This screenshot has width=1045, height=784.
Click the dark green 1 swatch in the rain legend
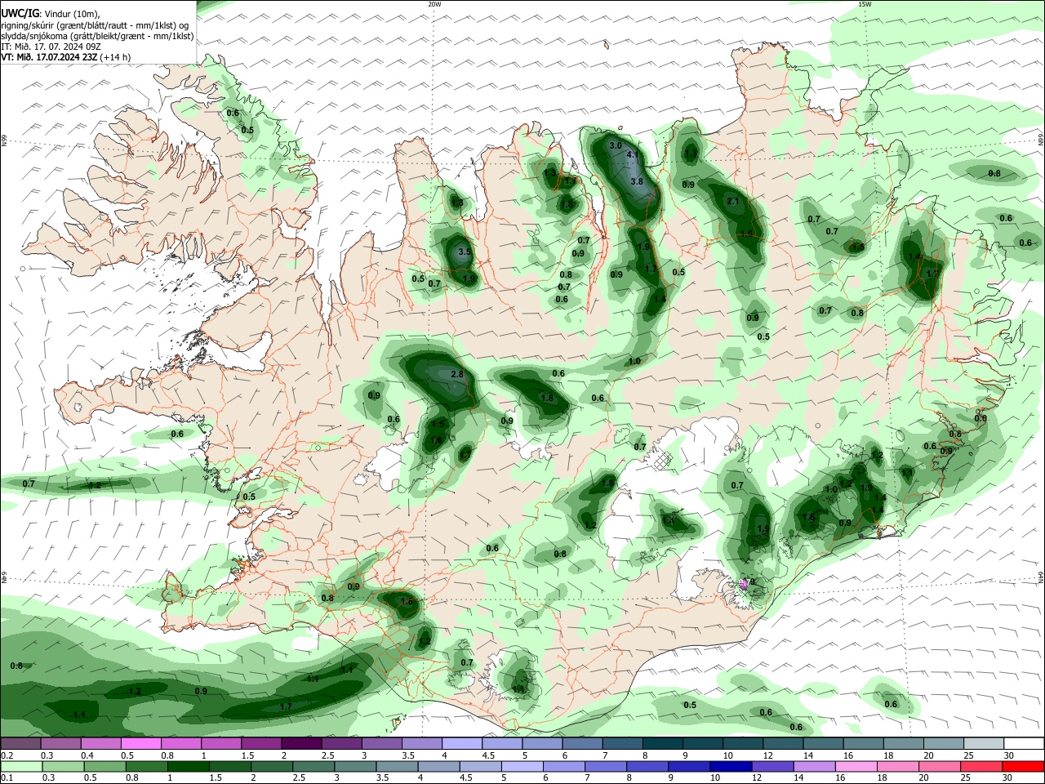coord(188,766)
